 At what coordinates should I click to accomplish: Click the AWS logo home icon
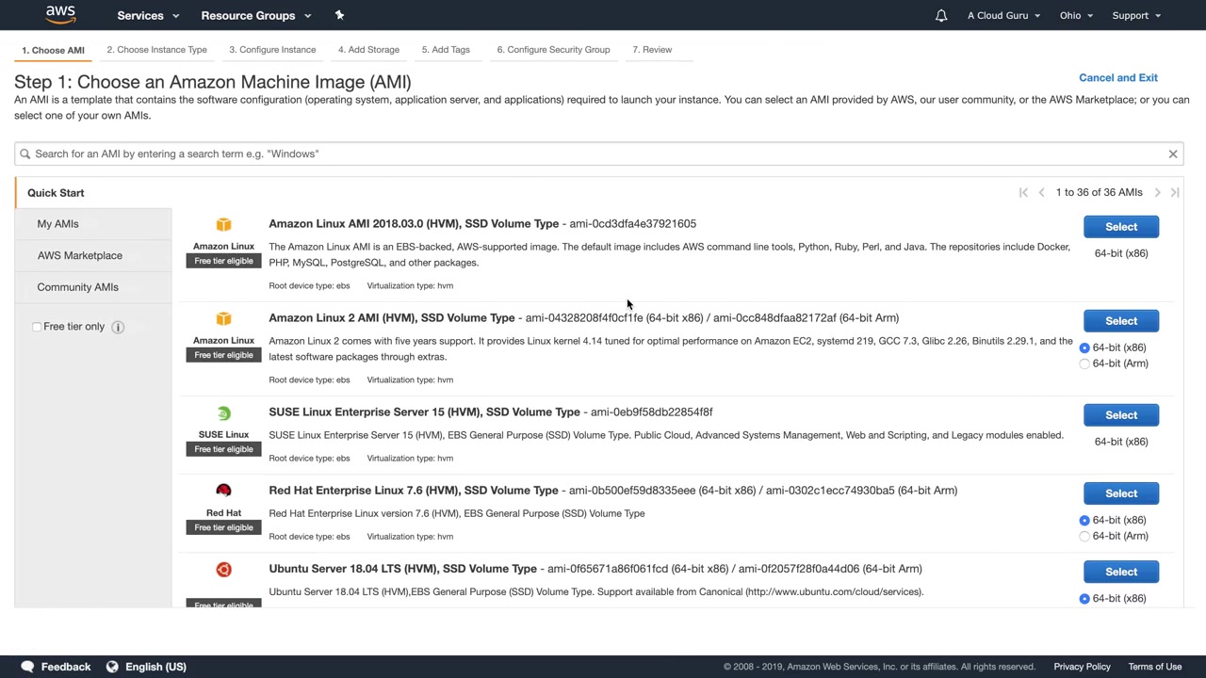tap(60, 14)
